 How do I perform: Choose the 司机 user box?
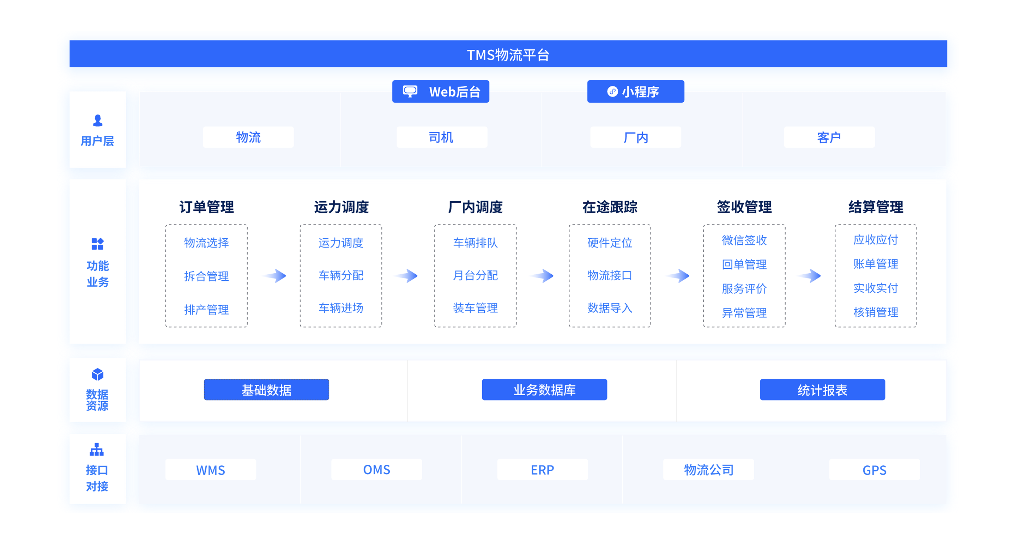click(441, 137)
